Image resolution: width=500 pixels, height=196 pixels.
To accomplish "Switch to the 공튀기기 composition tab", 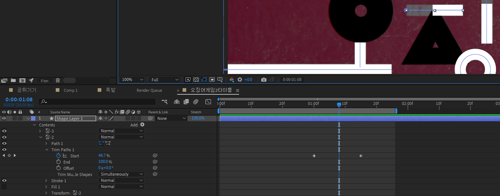I will [x=27, y=90].
